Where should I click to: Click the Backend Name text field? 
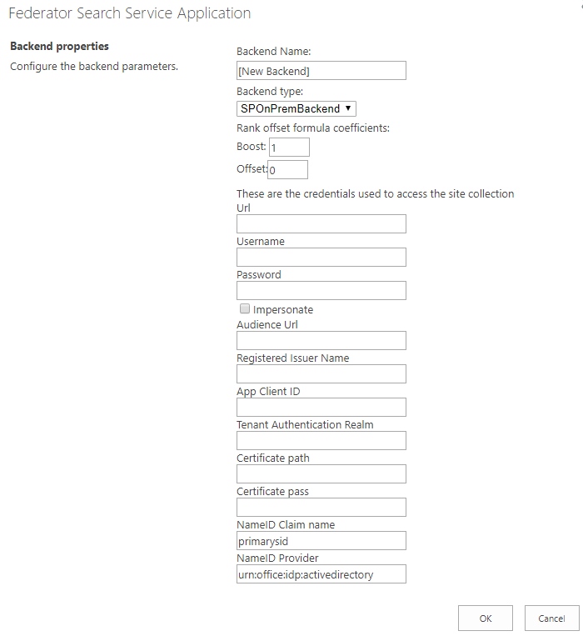321,71
